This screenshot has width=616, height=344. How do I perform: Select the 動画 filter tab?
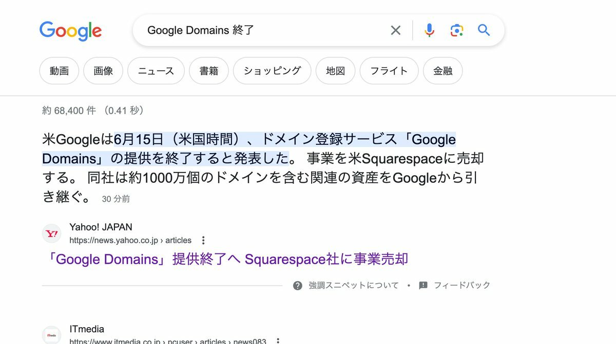(x=59, y=71)
